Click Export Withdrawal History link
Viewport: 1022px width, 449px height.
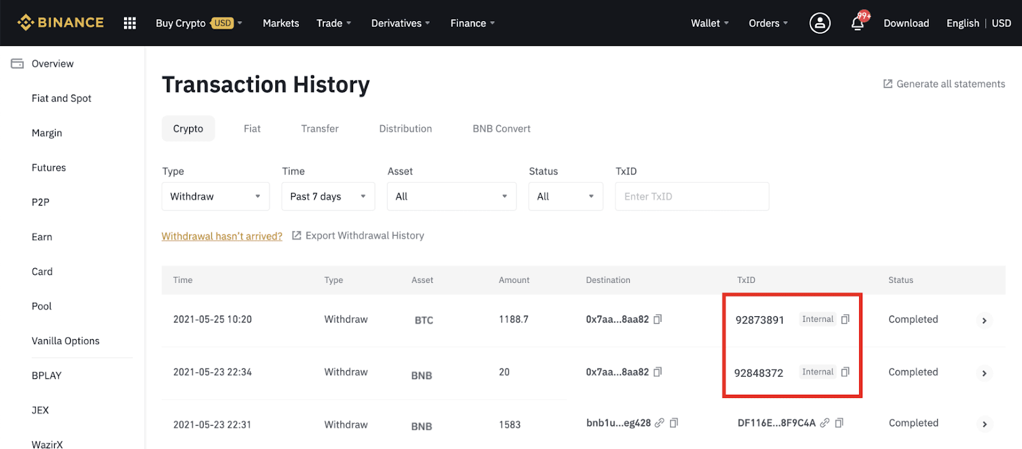[x=365, y=236]
